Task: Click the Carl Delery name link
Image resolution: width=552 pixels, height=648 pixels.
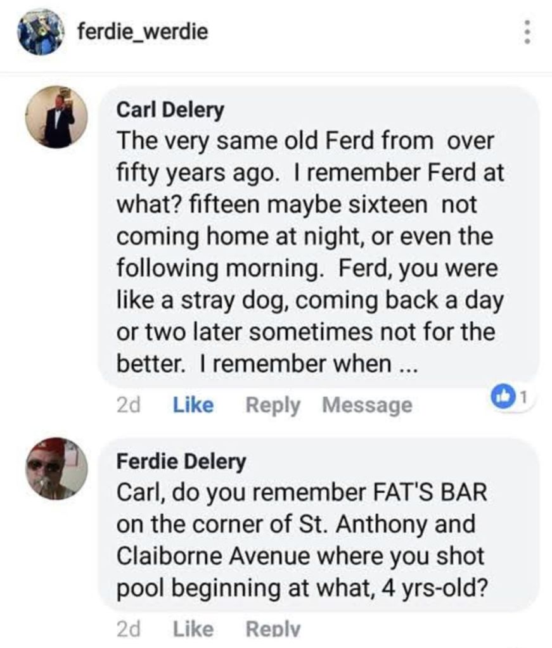Action: click(170, 110)
